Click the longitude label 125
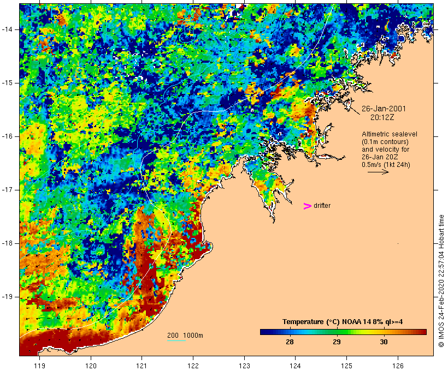The height and width of the screenshot is (371, 448). [x=346, y=366]
